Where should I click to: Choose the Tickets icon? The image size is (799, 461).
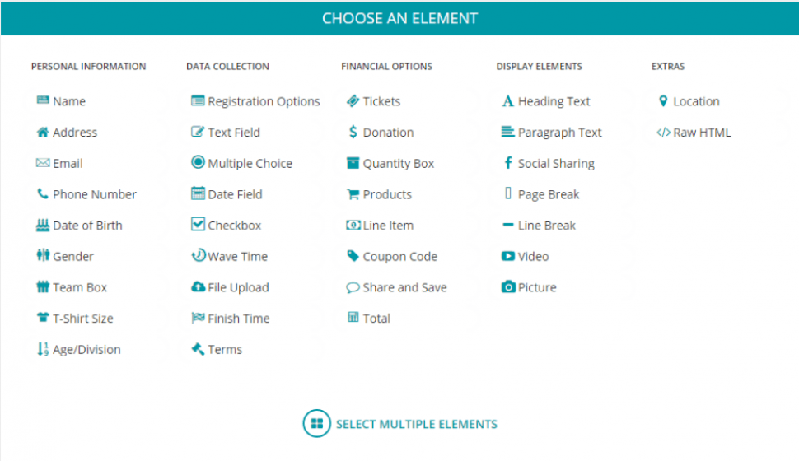point(353,101)
